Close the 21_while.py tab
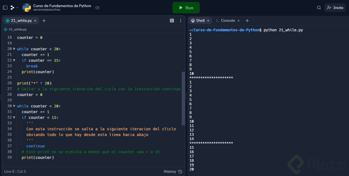 click(35, 21)
